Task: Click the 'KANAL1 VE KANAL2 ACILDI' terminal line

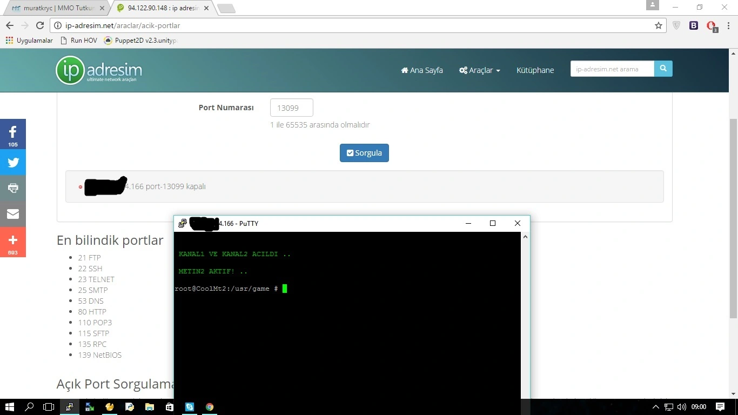Action: (x=234, y=254)
